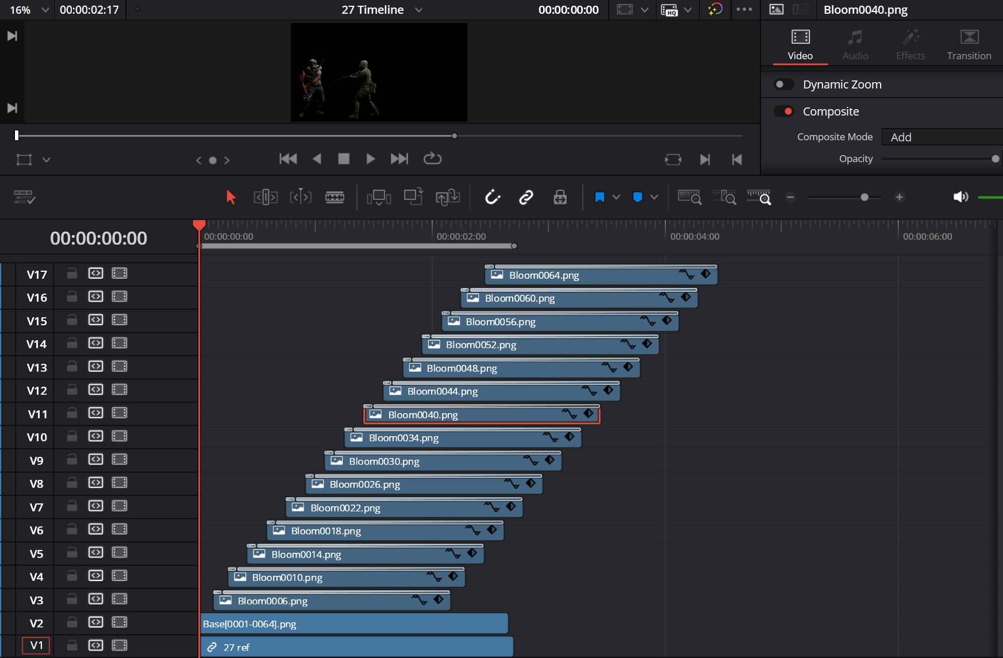The width and height of the screenshot is (1003, 658).
Task: Select the Blade Edit mode tool
Action: click(335, 197)
